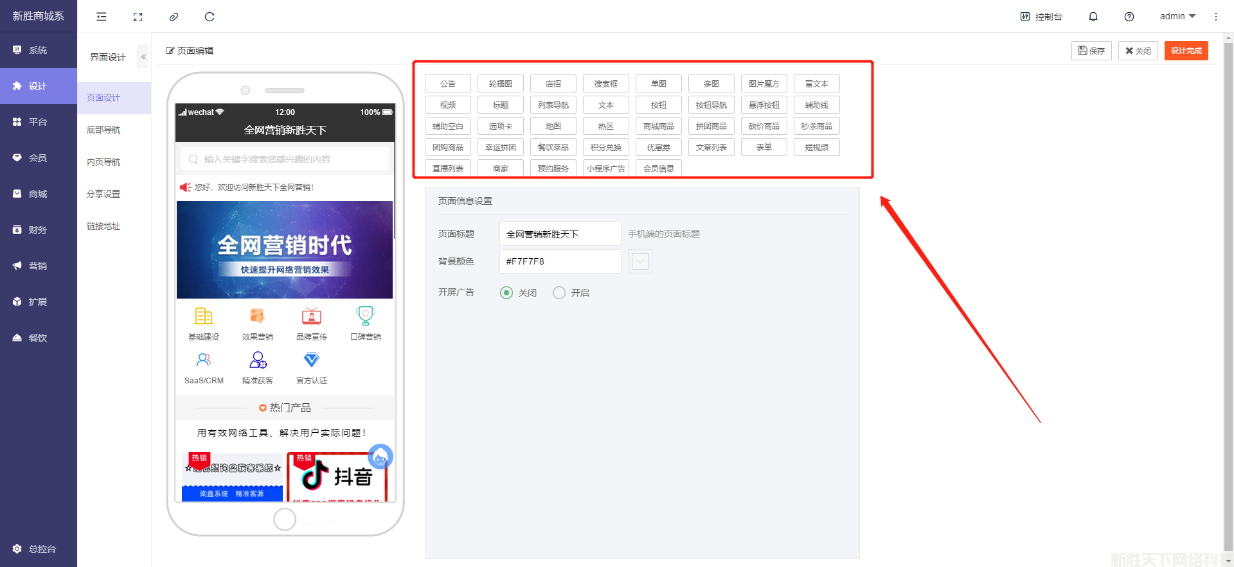Open the notifications bell
Viewport: 1234px width, 567px height.
point(1093,17)
